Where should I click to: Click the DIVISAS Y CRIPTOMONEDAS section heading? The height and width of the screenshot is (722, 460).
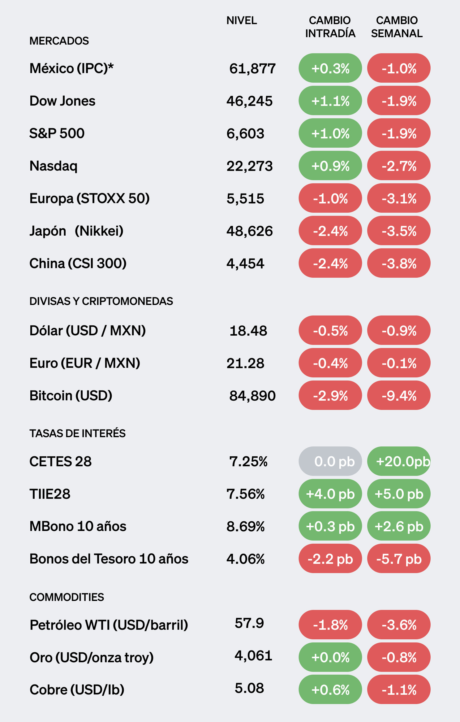tap(101, 301)
